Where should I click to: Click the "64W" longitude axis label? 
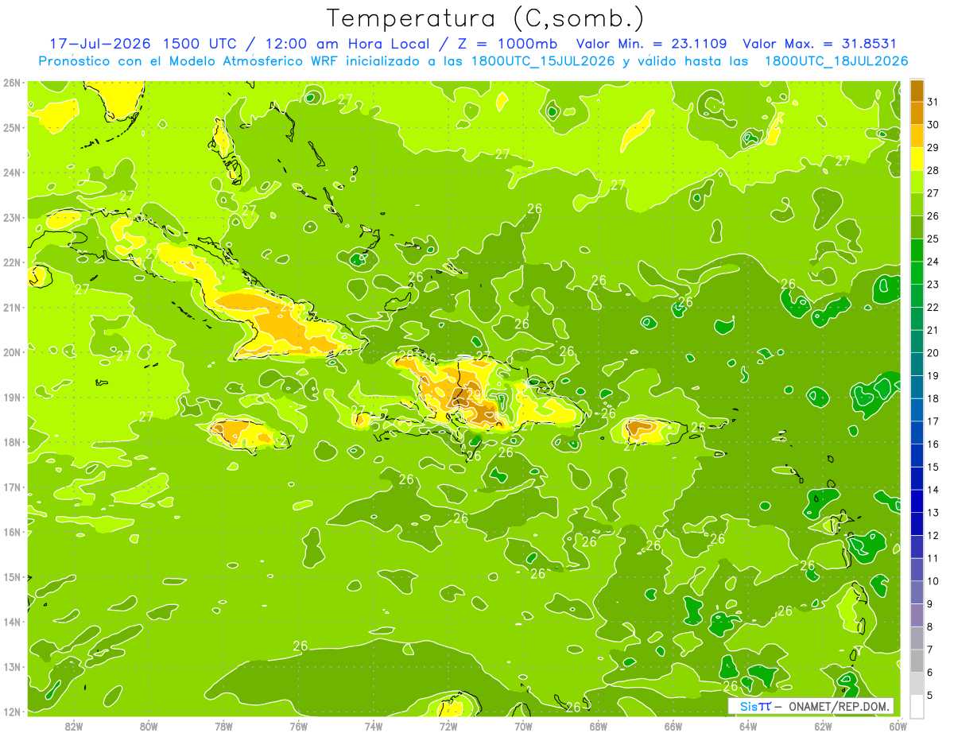pos(748,726)
